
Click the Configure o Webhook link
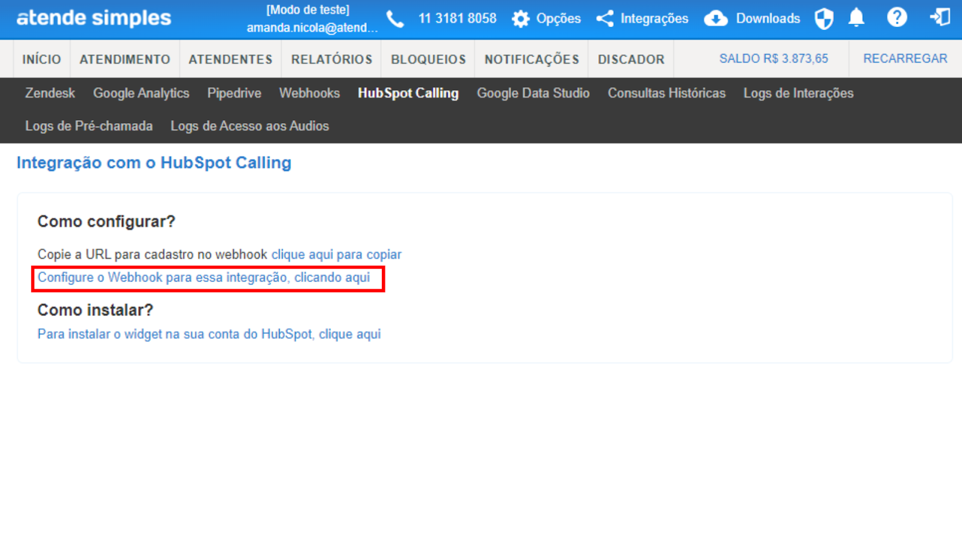pyautogui.click(x=204, y=278)
